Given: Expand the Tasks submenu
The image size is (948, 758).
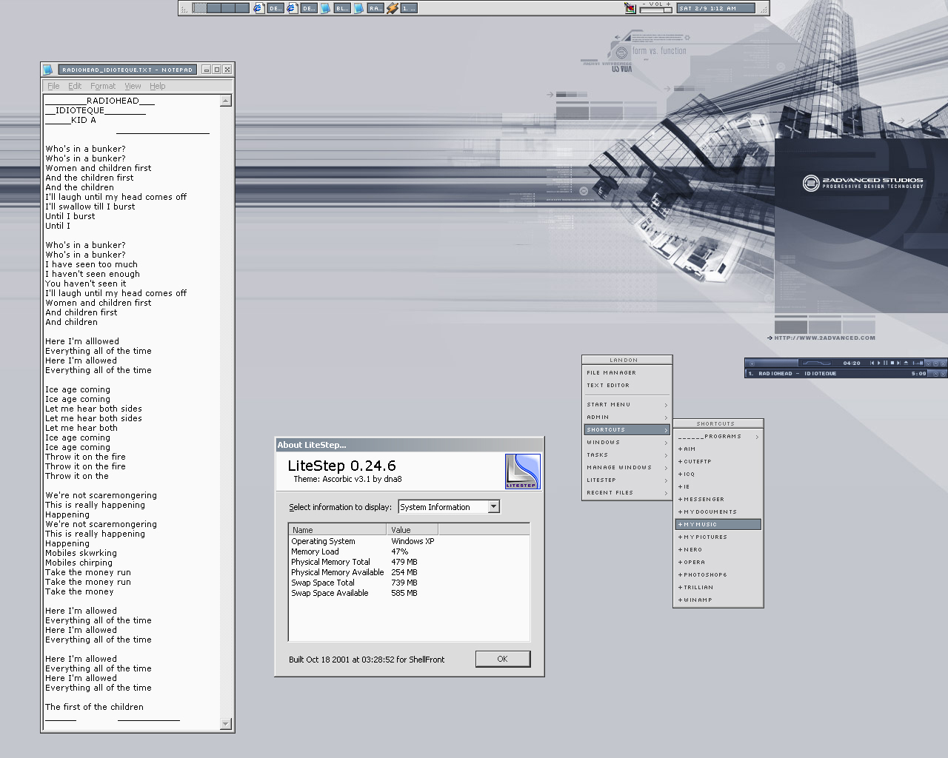Looking at the screenshot, I should tap(627, 455).
